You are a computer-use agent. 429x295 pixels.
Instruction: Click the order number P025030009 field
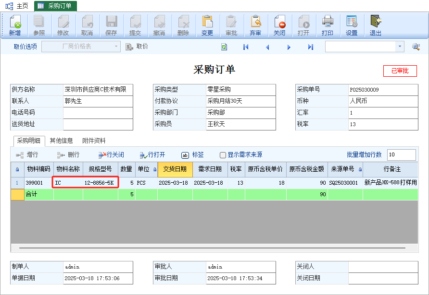point(383,90)
